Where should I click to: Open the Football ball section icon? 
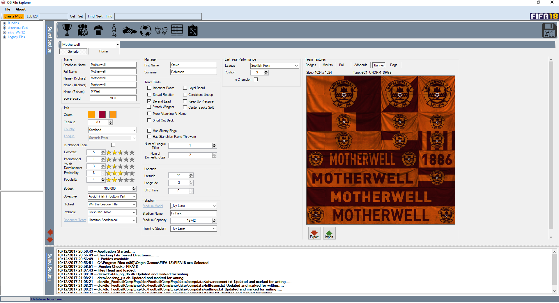pyautogui.click(x=146, y=30)
